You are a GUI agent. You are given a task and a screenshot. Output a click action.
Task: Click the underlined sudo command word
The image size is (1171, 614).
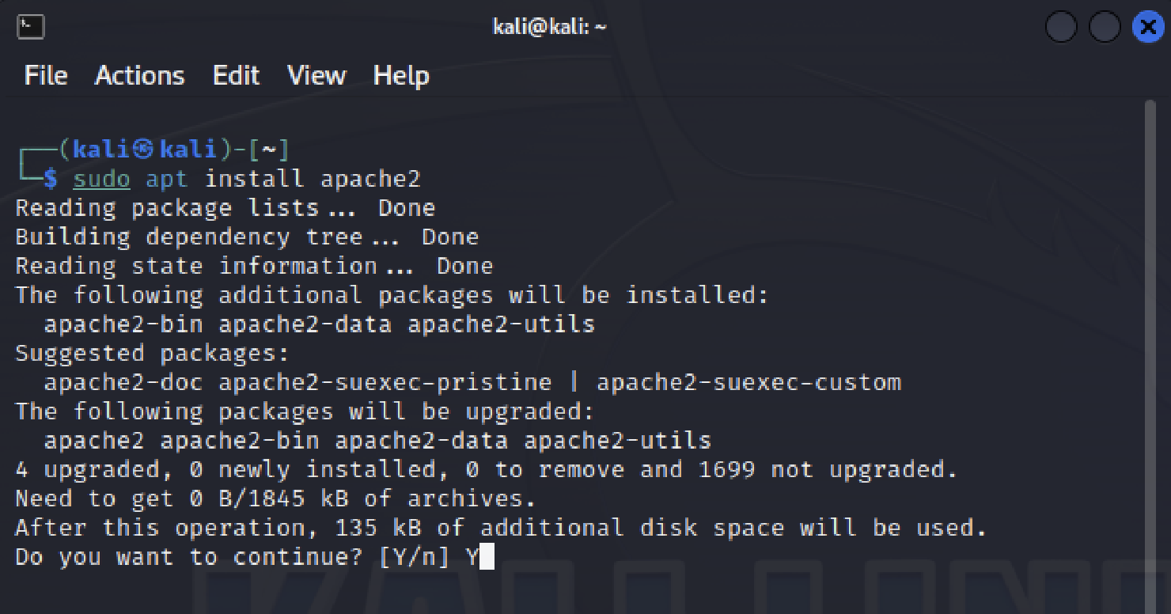coord(102,179)
